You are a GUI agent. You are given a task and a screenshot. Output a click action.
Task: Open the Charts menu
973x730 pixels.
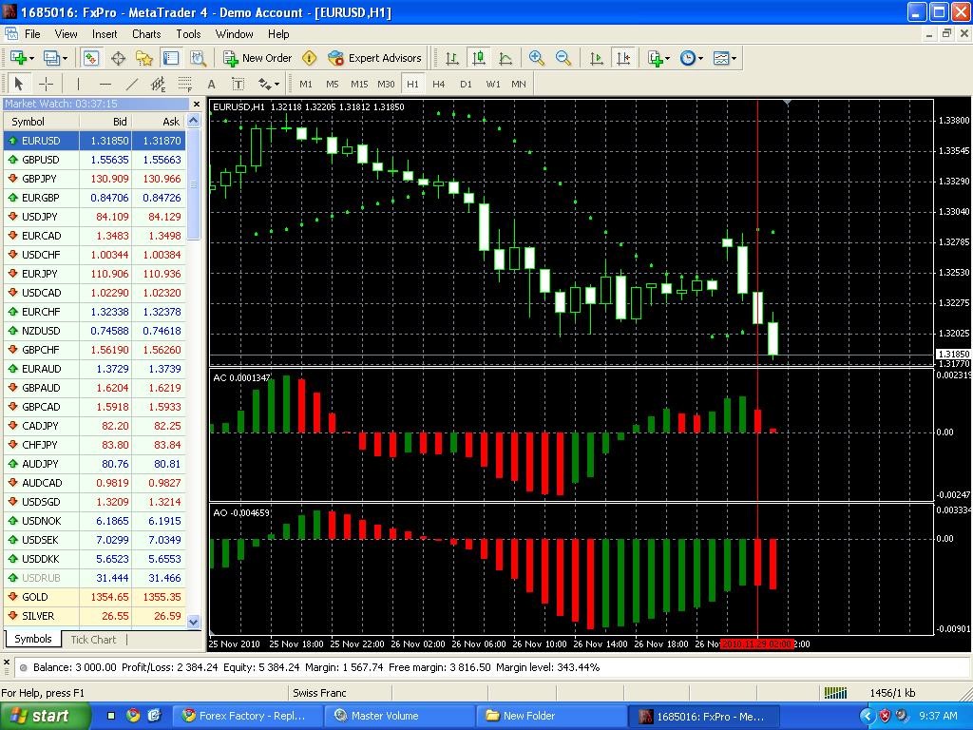(x=145, y=34)
